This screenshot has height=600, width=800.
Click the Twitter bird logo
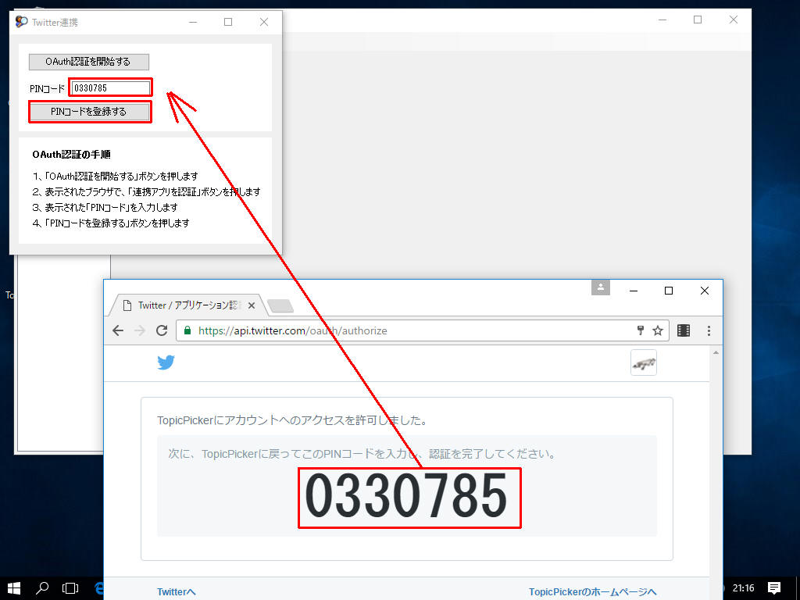pyautogui.click(x=166, y=362)
